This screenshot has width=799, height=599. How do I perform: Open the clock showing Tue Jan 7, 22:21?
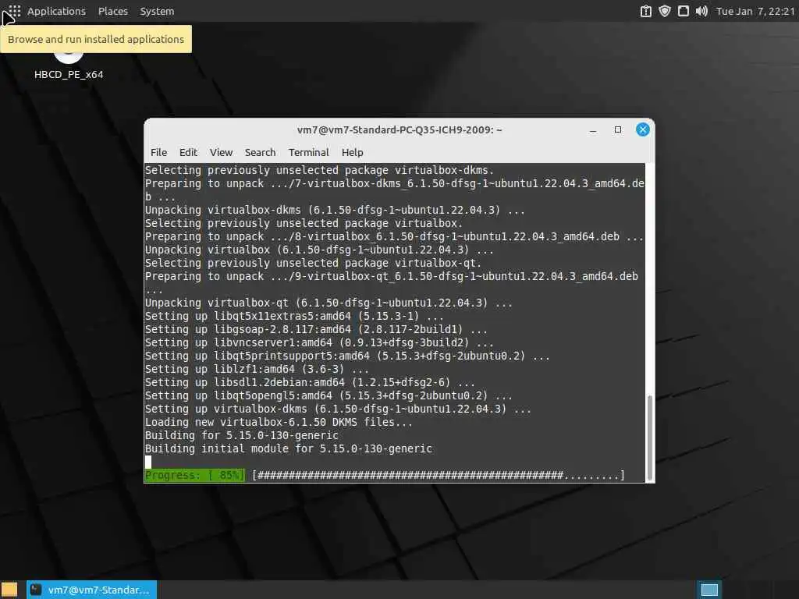(755, 11)
